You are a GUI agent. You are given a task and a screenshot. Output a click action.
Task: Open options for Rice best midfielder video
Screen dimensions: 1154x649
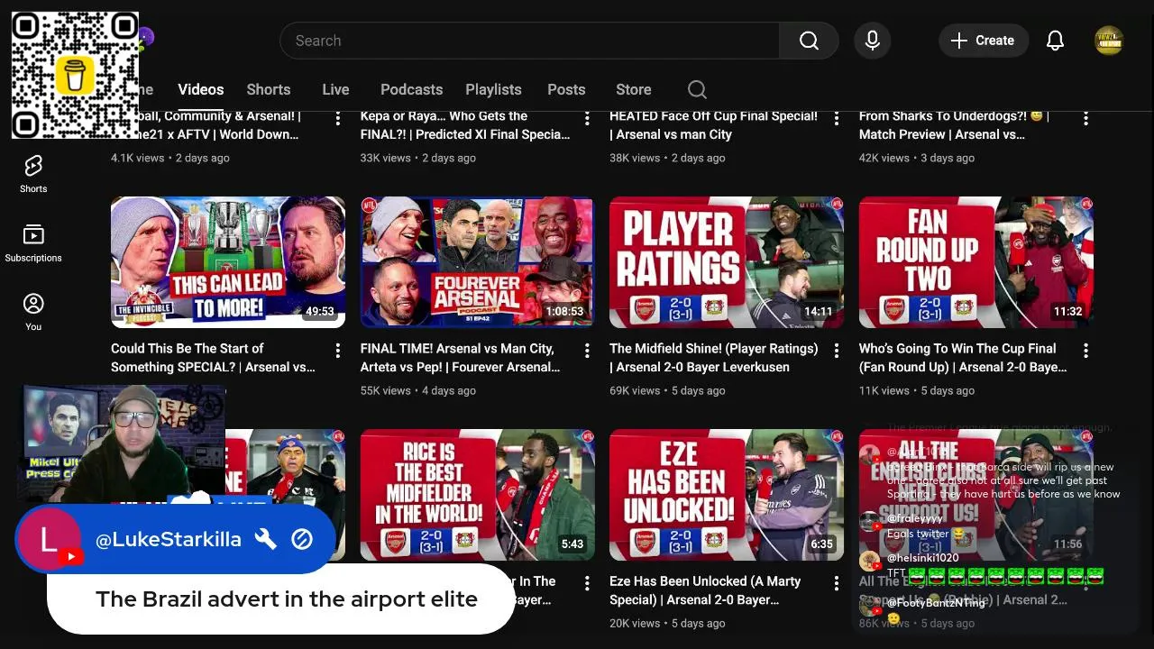coord(587,583)
